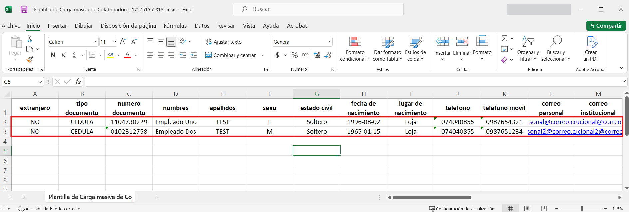
Task: Toggle bottom vertical alignment
Action: tap(171, 42)
